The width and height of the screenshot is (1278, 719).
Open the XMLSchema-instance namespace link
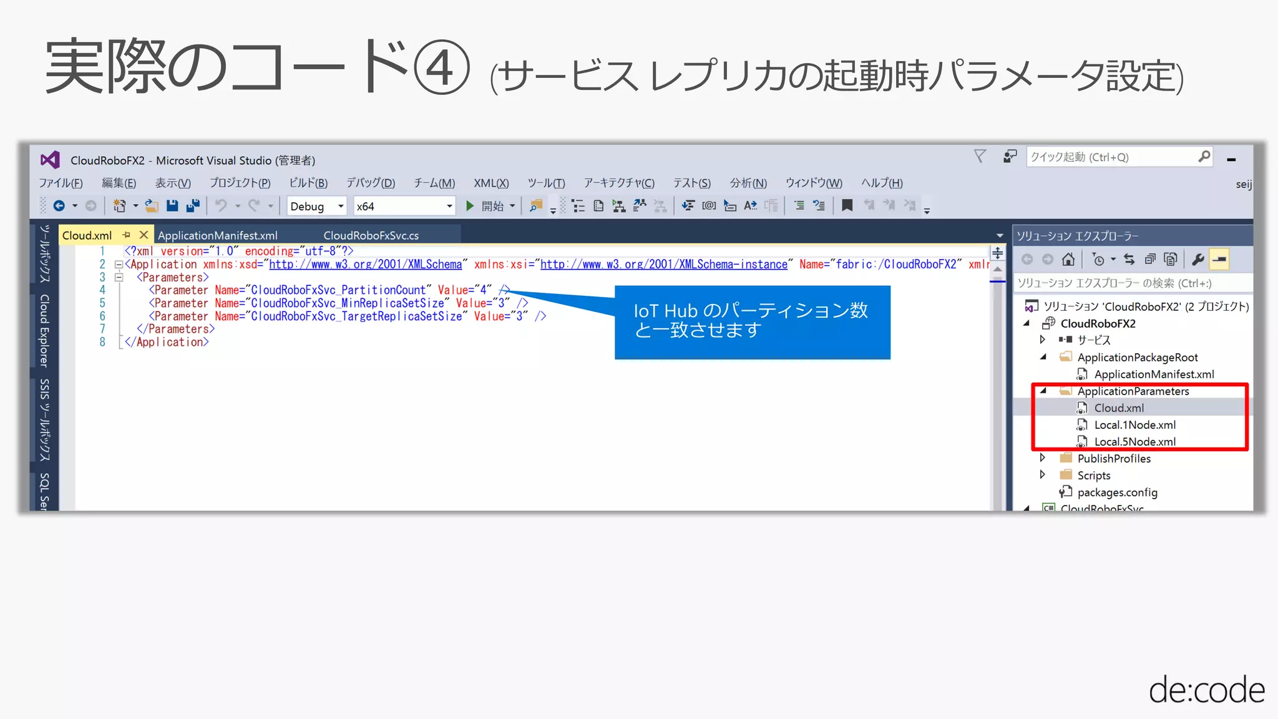[x=664, y=265]
